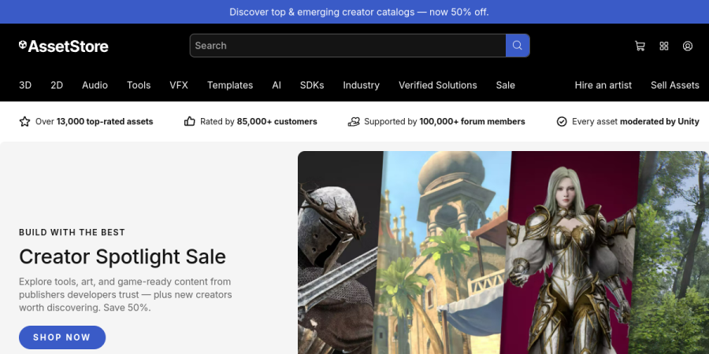Click the star icon beside top-rated assets
709x354 pixels.
[x=25, y=121]
